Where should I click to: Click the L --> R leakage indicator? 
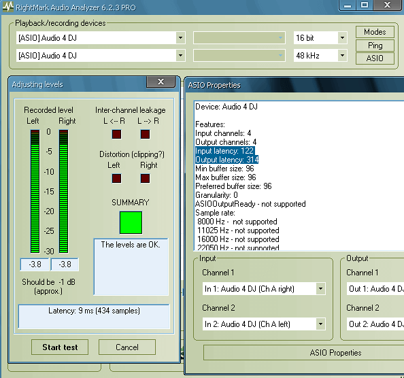[x=145, y=134]
